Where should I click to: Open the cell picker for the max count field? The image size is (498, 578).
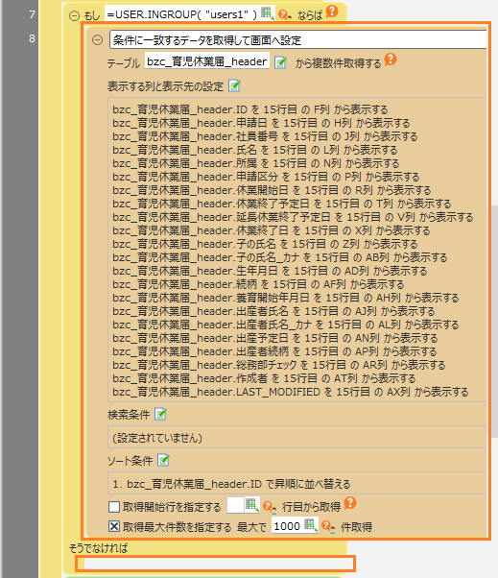pos(311,525)
